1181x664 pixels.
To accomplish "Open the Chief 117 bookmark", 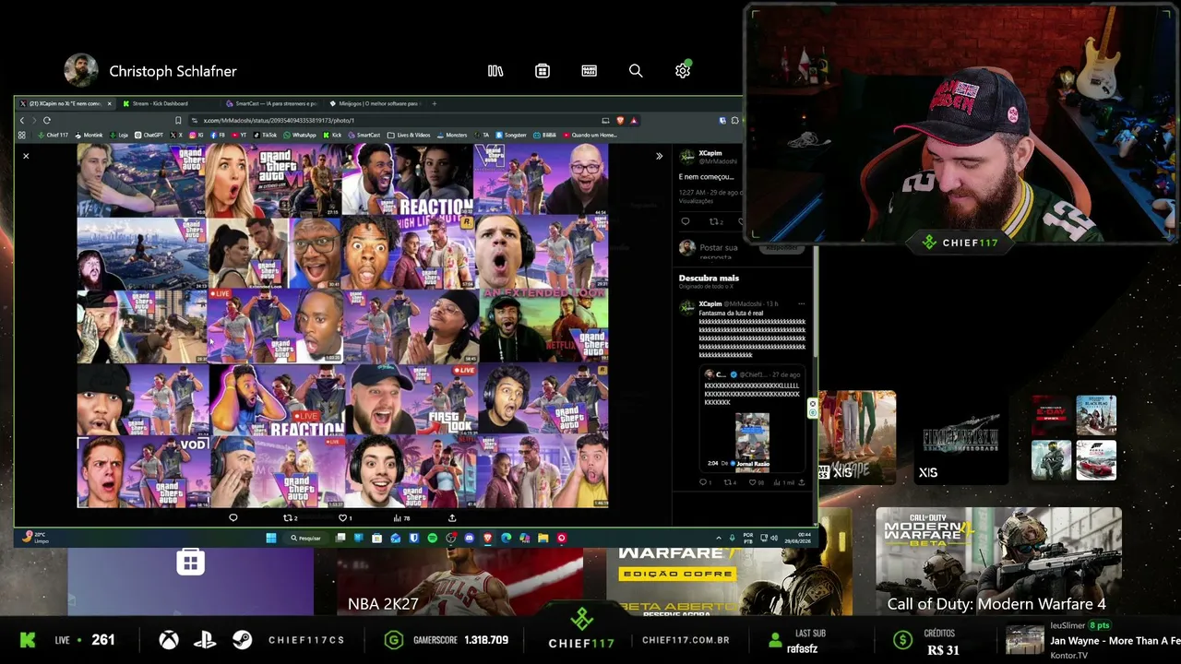I will [x=54, y=135].
